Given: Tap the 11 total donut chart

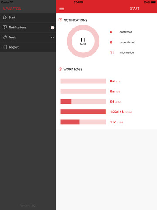Looking at the screenshot, I should 83,41.
